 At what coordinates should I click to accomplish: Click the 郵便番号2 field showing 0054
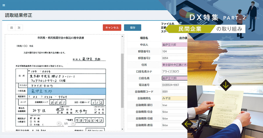coord(175,58)
